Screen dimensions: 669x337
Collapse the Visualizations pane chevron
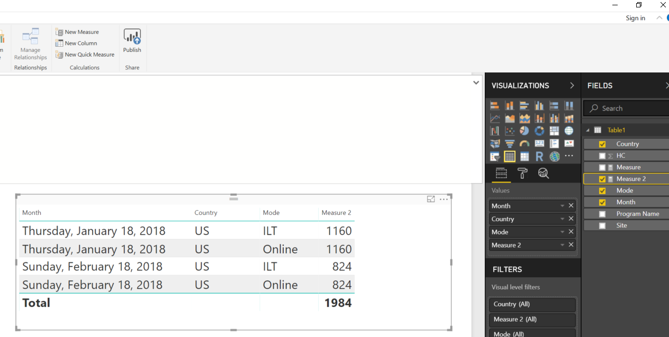point(572,85)
